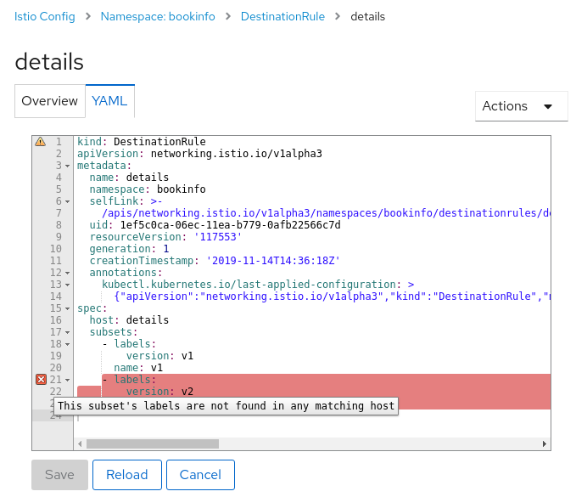576x497 pixels.
Task: Click the Reload button
Action: (x=126, y=475)
